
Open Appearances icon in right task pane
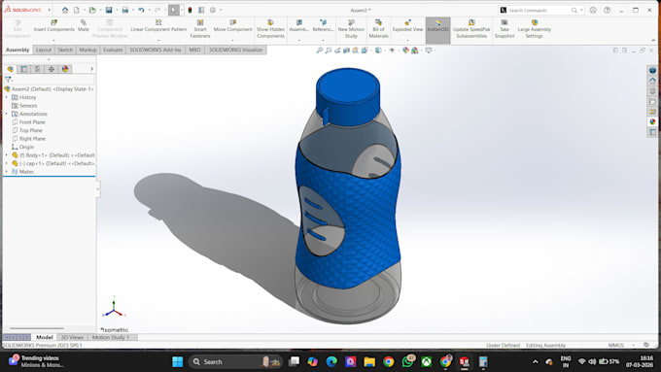pyautogui.click(x=652, y=121)
